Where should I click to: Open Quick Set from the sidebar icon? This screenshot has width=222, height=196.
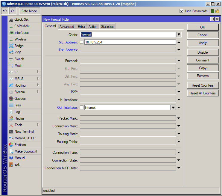coord(11,19)
